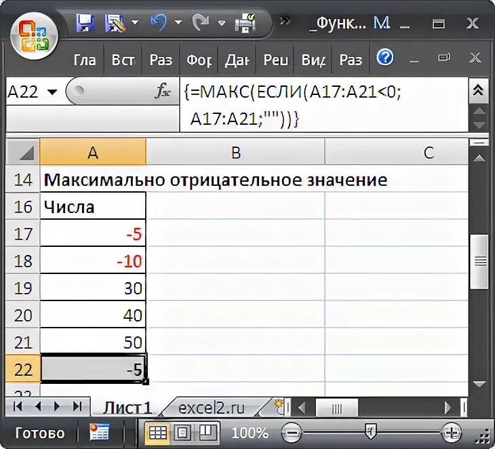
Task: Click the blue Help question mark icon
Action: coord(385,57)
